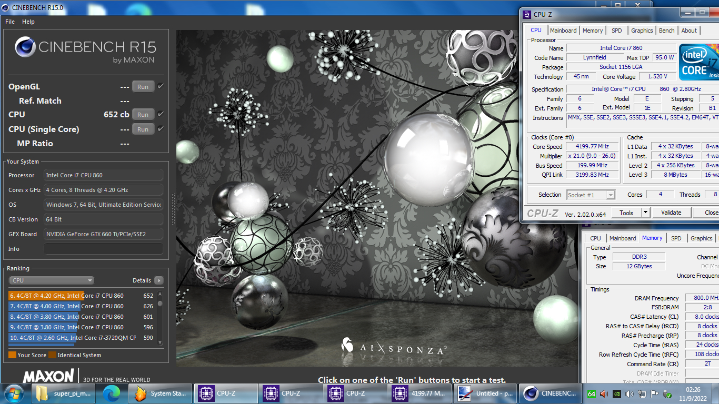Viewport: 719px width, 404px height.
Task: Click the green 64 tray icon
Action: [x=592, y=393]
